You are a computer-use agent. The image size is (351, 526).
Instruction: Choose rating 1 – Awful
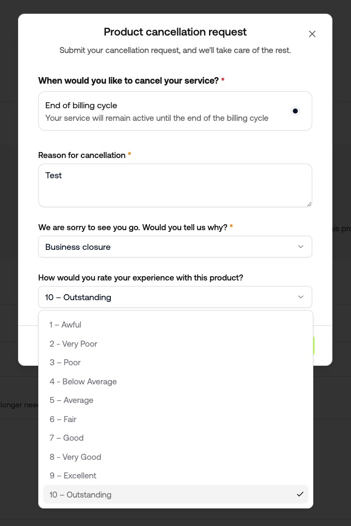[66, 325]
